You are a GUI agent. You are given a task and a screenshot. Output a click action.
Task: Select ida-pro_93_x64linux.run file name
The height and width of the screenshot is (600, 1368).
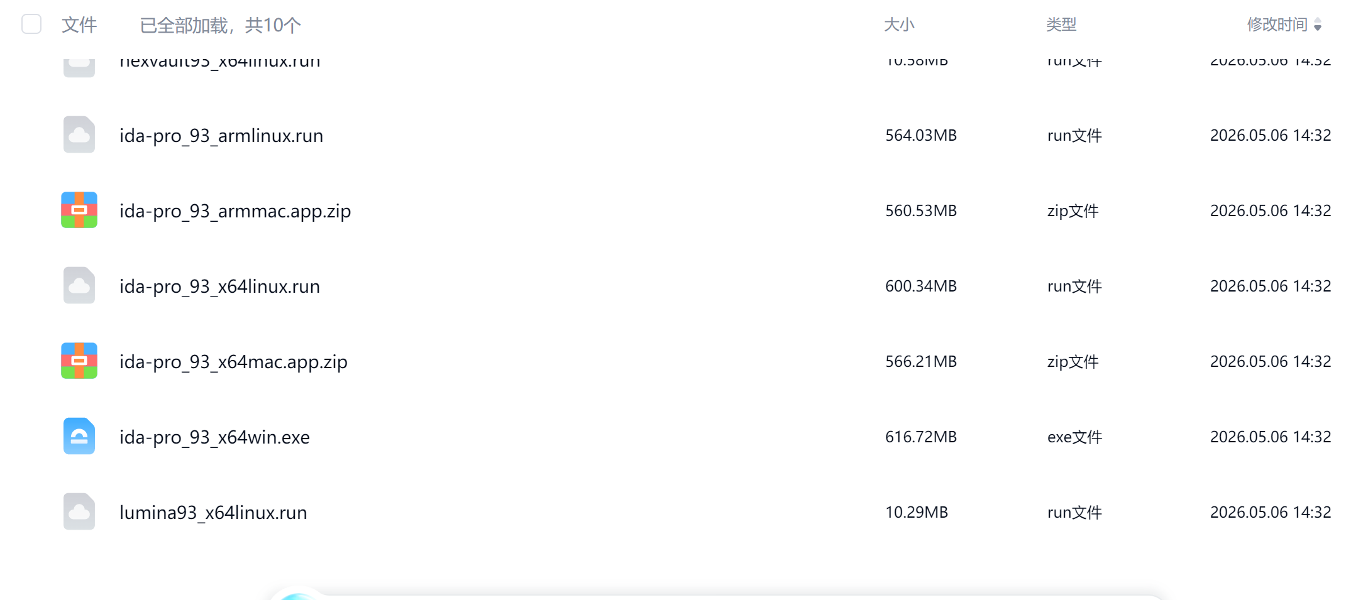coord(219,286)
